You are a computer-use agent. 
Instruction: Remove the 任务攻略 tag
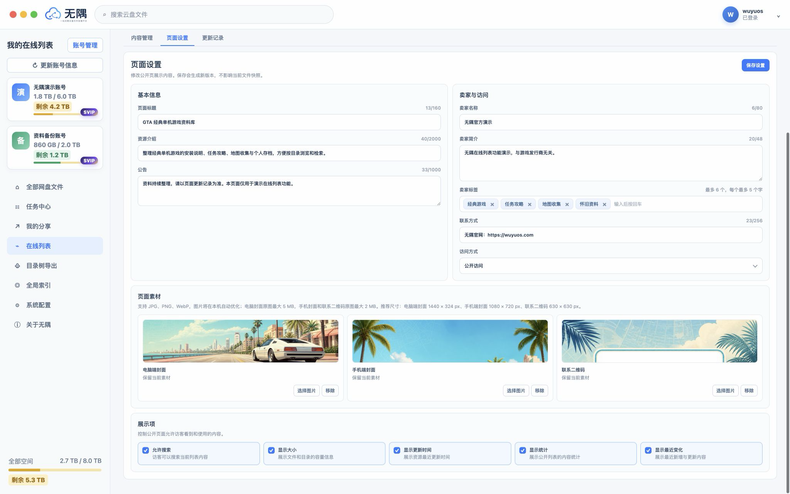[x=530, y=205]
